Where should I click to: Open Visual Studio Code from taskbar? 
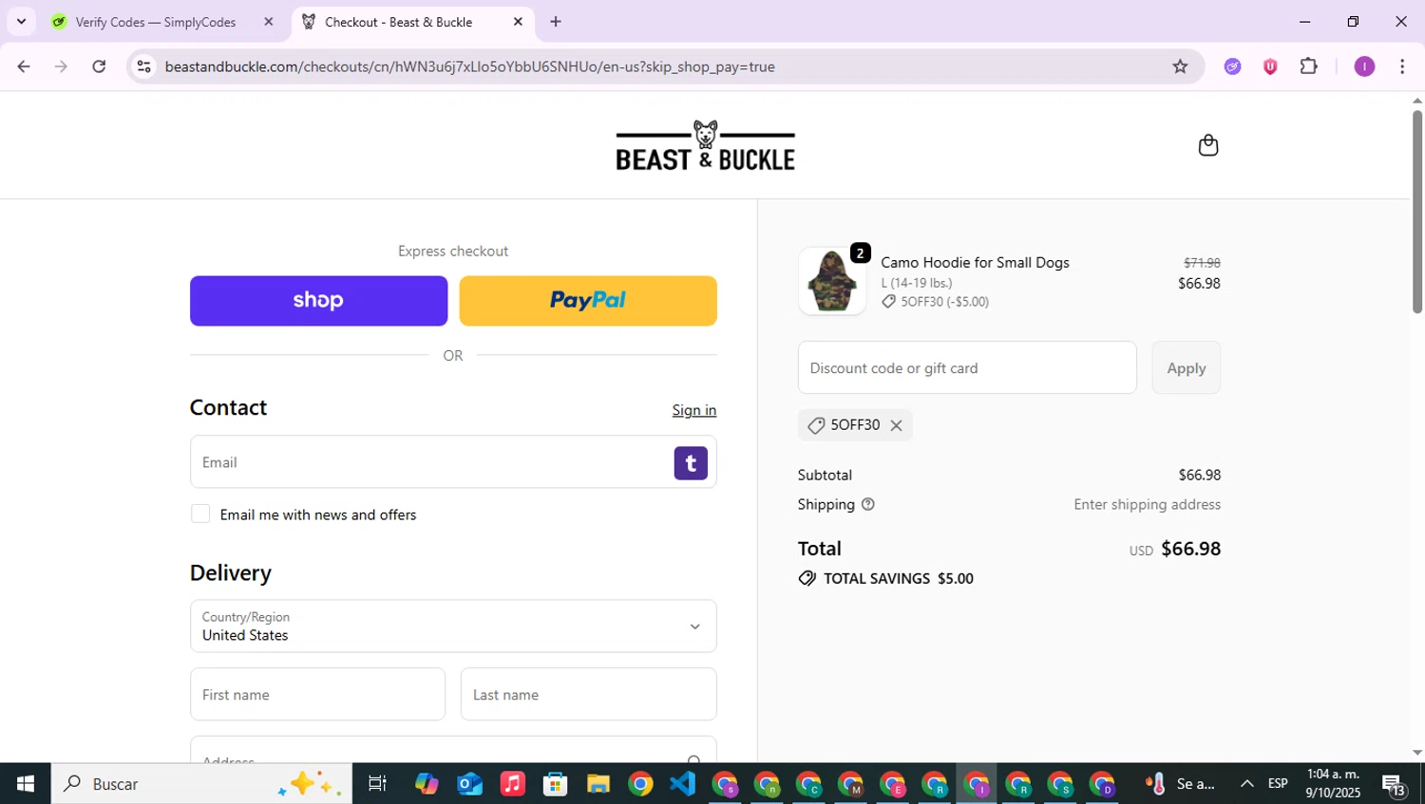pos(683,783)
